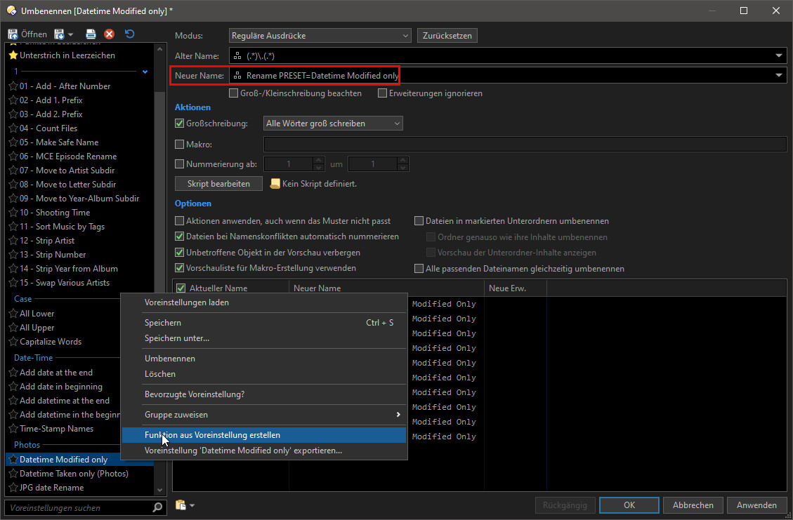
Task: Choose Voreinstellung 'Datetime Modified only' exportieren...
Action: tap(264, 451)
